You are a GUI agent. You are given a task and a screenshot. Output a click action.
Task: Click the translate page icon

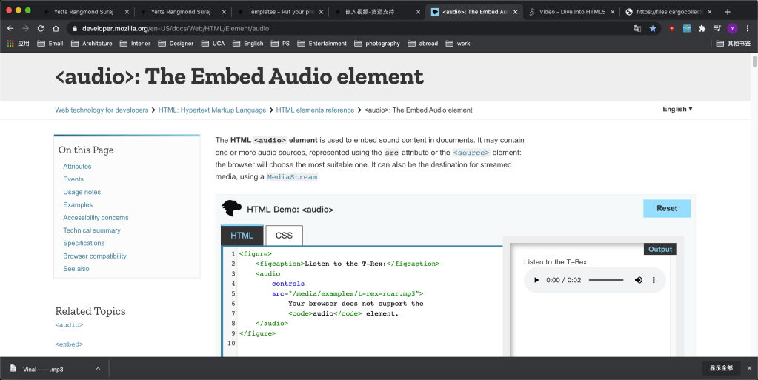point(637,28)
